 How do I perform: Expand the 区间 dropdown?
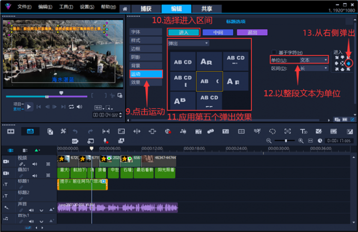pos(314,68)
